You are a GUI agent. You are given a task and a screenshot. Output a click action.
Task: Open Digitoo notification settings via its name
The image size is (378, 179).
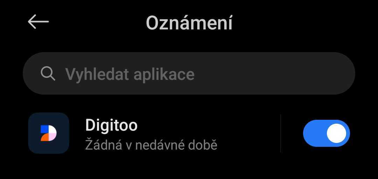pos(111,125)
